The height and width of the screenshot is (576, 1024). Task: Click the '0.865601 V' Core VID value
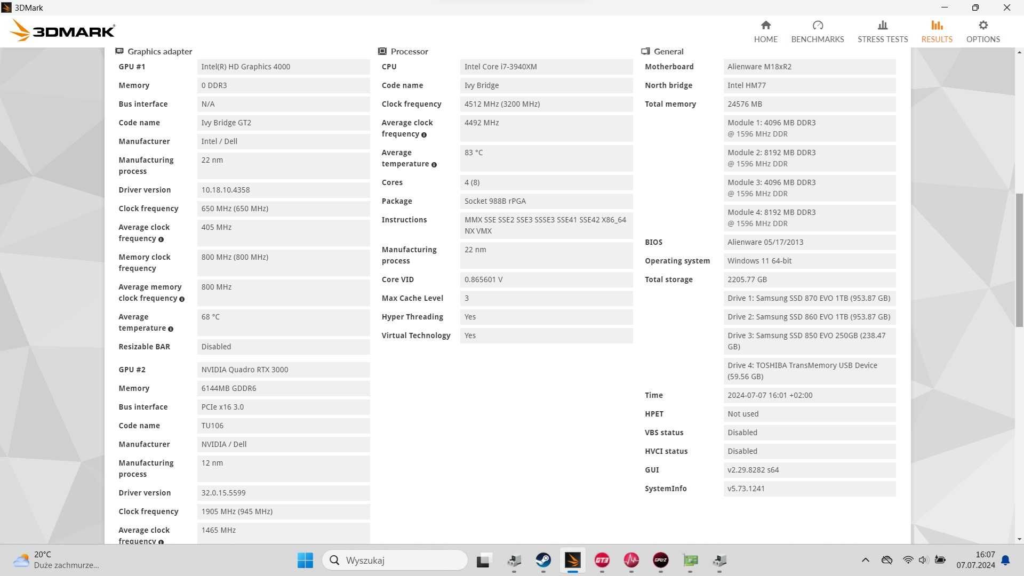(546, 279)
